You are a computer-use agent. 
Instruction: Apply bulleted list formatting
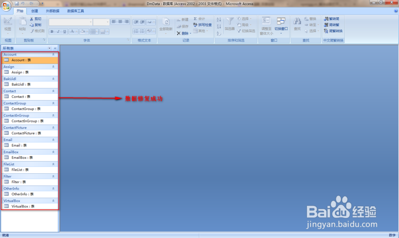(x=142, y=31)
